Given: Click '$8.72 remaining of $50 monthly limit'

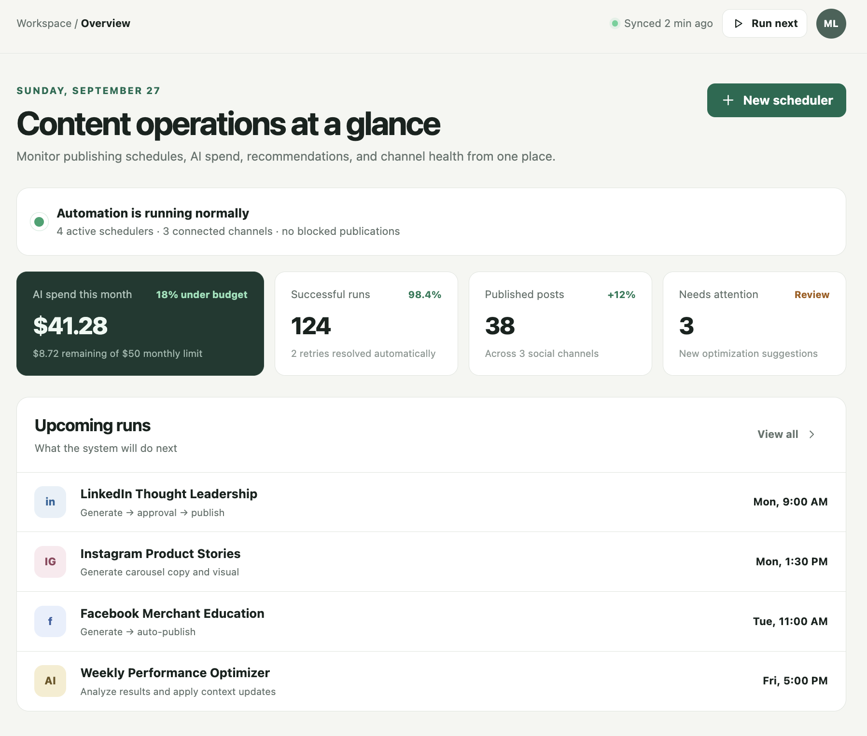Looking at the screenshot, I should click(x=118, y=354).
